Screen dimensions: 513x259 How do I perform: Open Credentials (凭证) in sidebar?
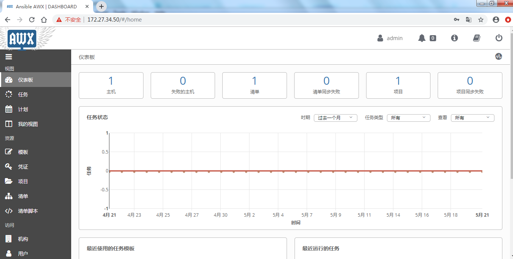pos(36,167)
